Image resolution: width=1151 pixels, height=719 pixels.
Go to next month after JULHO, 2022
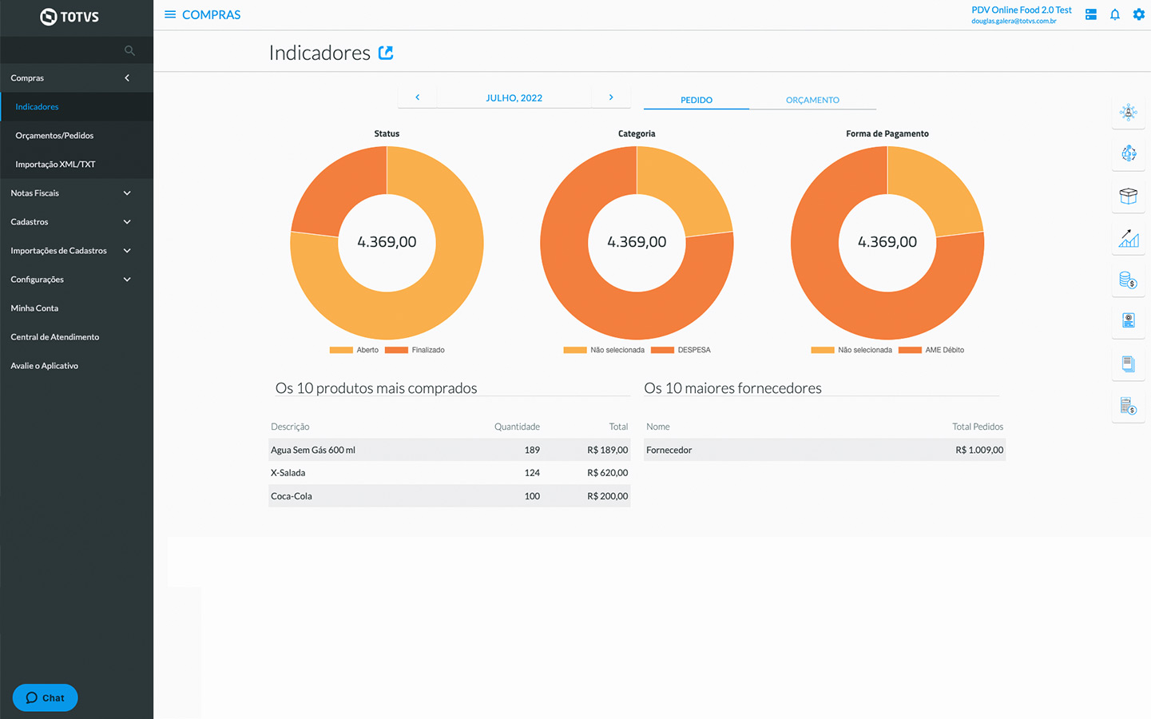611,97
